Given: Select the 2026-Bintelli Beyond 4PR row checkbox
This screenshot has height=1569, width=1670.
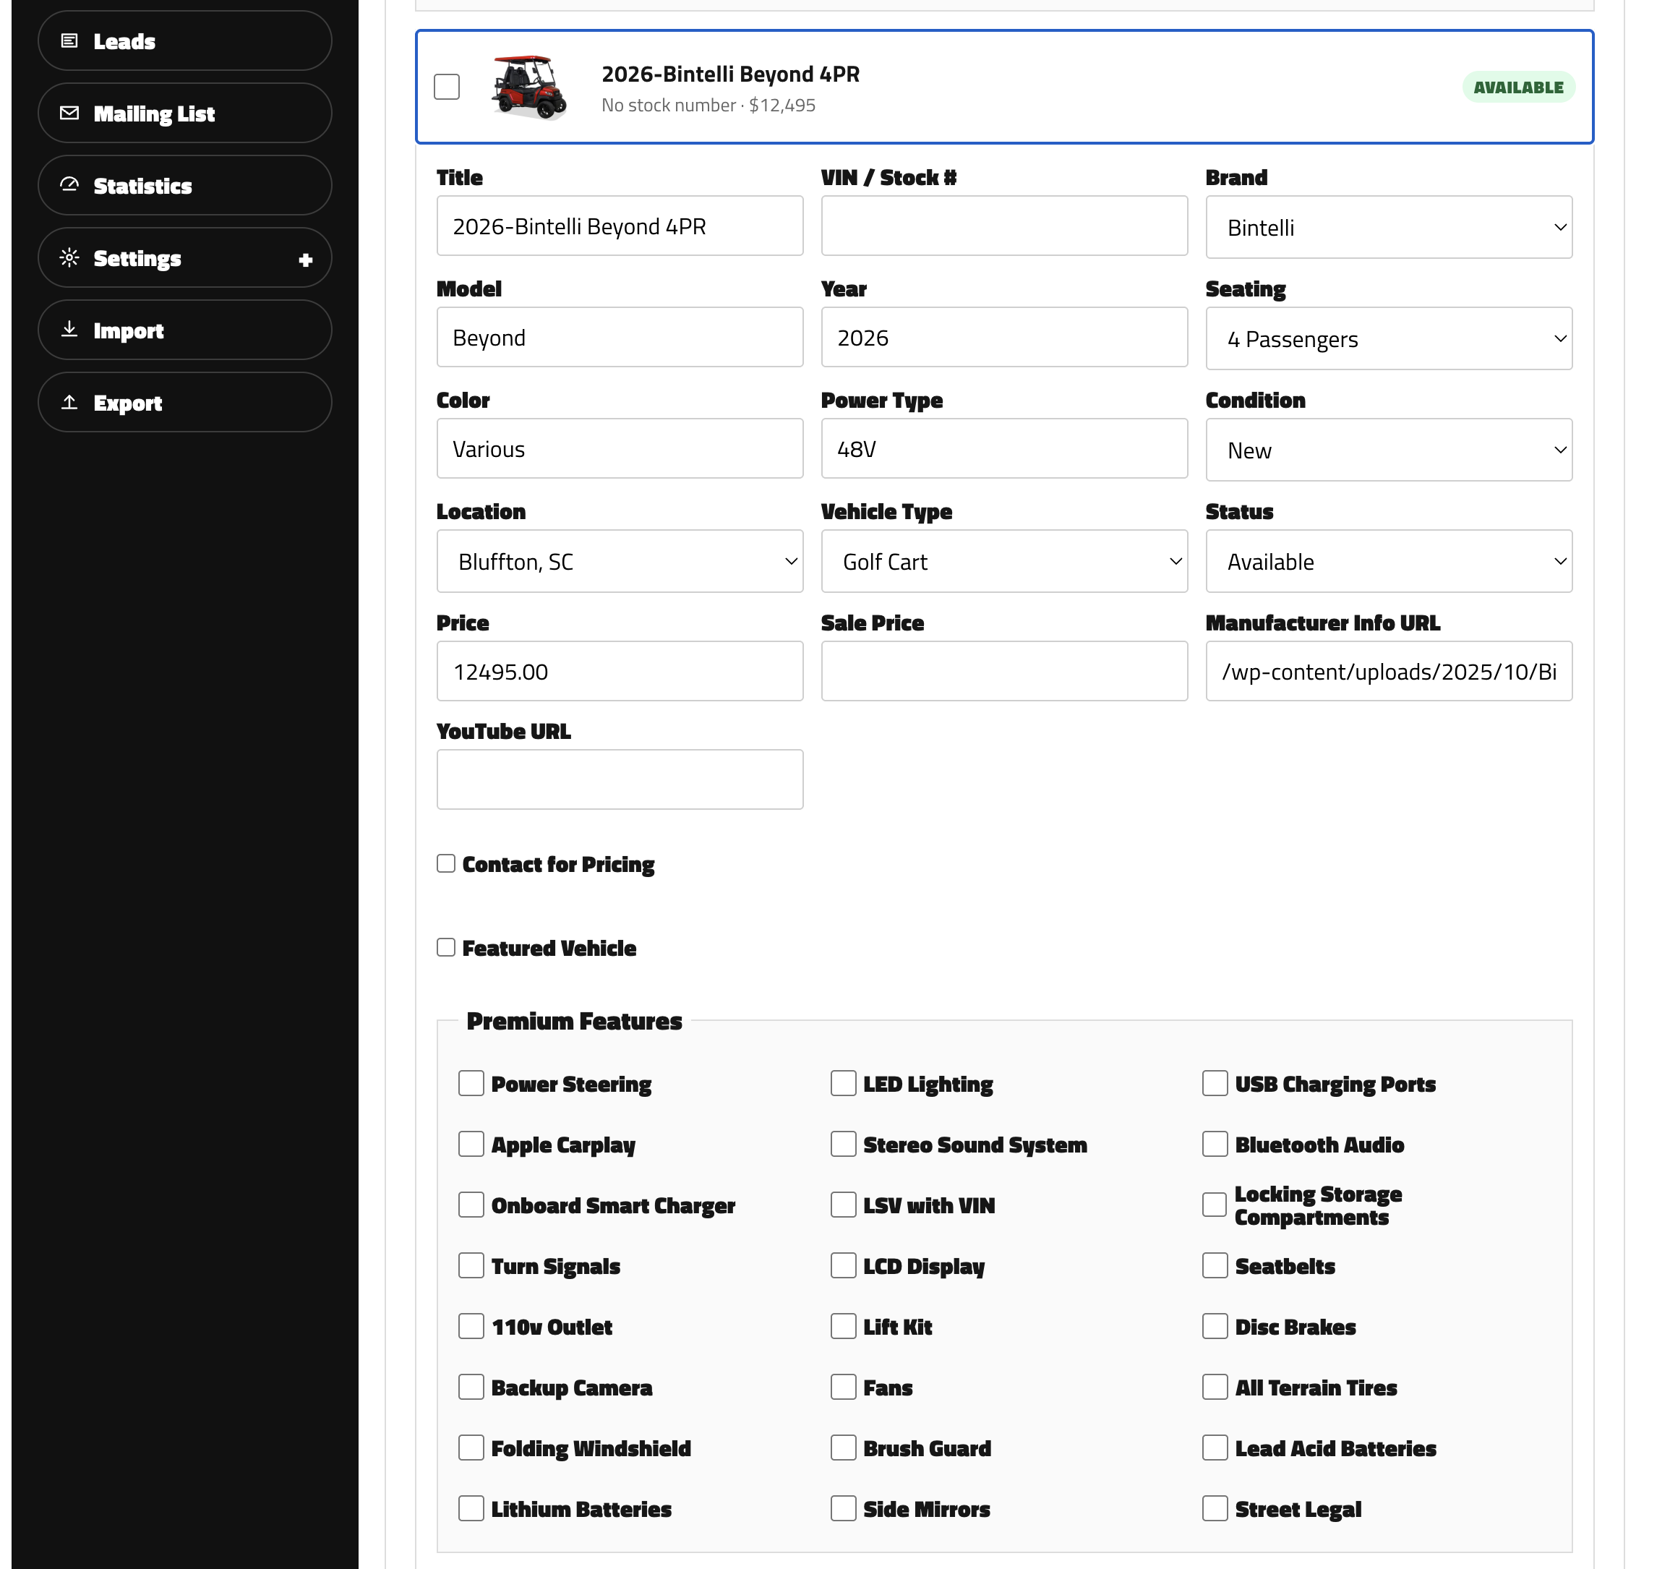Looking at the screenshot, I should point(447,87).
